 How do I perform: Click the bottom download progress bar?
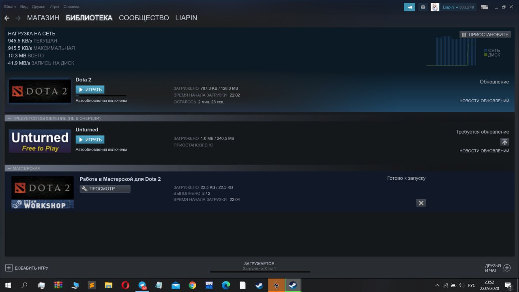(259, 272)
